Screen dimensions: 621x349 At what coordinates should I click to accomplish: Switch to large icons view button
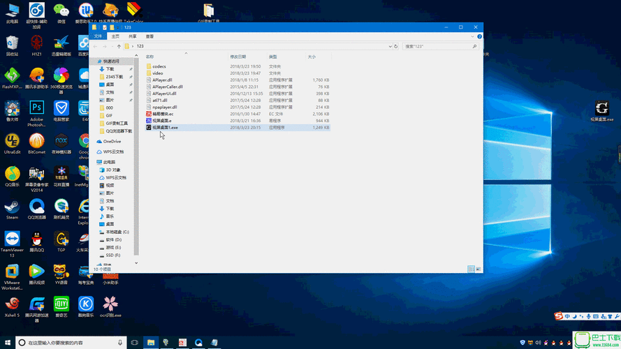pyautogui.click(x=478, y=269)
